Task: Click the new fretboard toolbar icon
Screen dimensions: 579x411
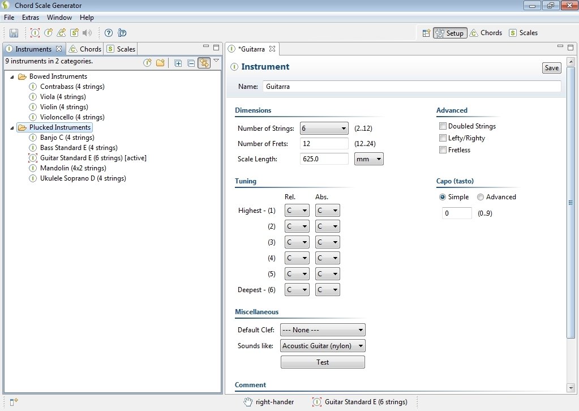Action: (48, 33)
